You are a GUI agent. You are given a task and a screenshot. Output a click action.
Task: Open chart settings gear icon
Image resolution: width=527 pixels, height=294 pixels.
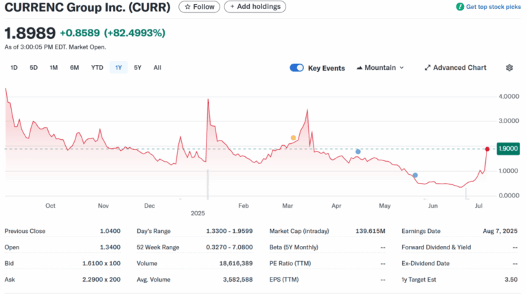pos(509,68)
